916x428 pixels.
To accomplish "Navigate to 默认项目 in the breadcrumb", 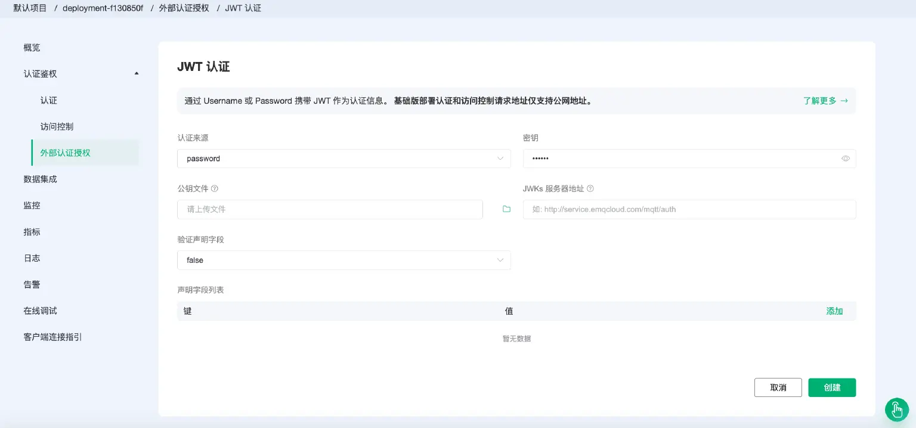I will [29, 8].
